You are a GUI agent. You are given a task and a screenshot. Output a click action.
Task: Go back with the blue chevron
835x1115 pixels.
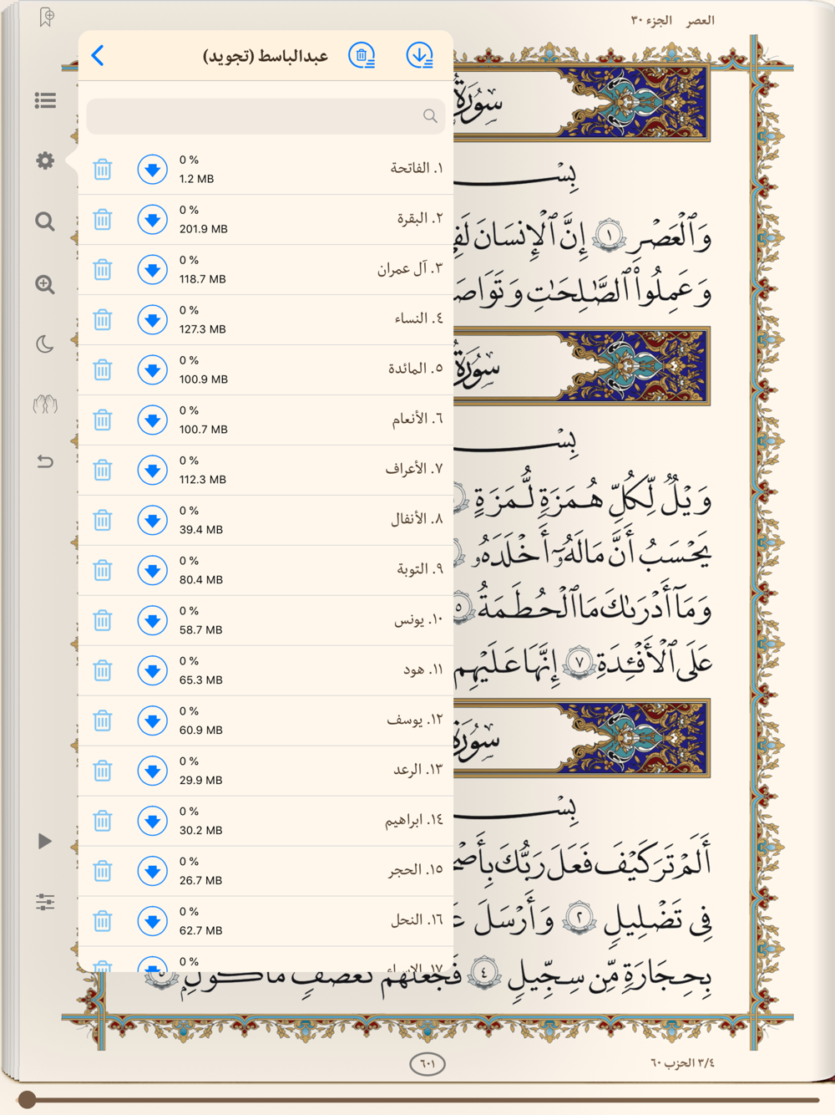[x=98, y=55]
